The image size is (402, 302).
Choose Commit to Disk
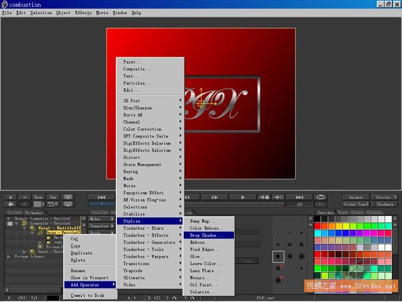(90, 295)
